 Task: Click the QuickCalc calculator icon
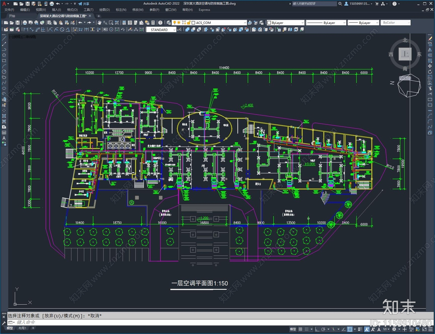pos(153,23)
